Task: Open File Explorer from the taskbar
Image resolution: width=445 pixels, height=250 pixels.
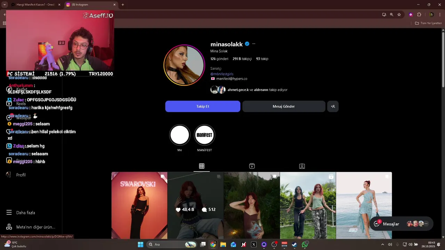Action: [x=223, y=244]
